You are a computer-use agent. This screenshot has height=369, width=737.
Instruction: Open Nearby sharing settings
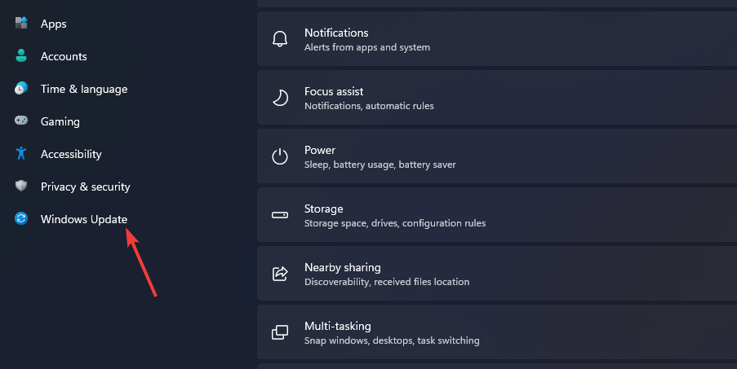[496, 274]
